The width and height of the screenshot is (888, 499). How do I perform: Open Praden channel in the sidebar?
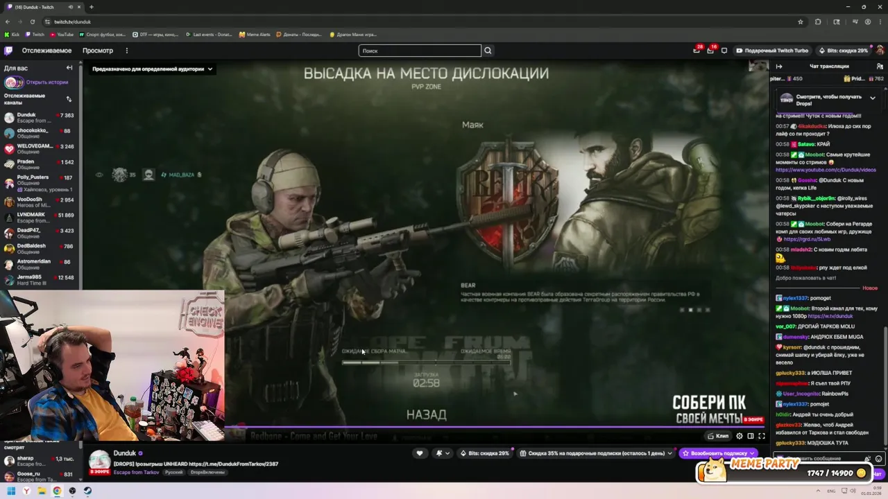(40, 165)
